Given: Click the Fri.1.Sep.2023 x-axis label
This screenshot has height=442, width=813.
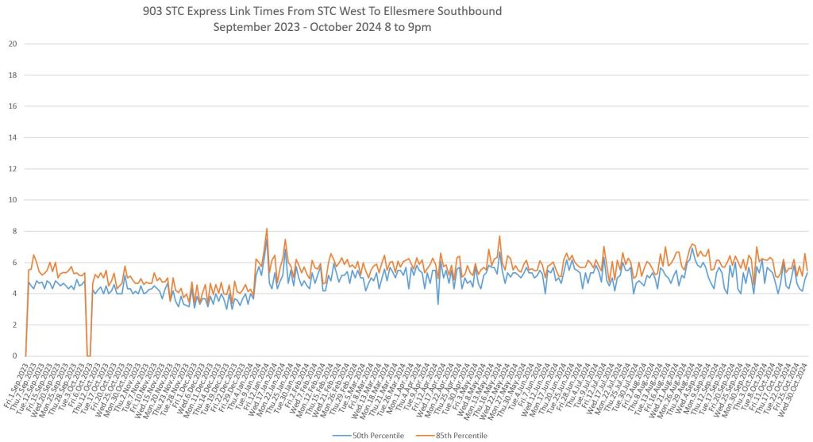Looking at the screenshot, I should [19, 386].
